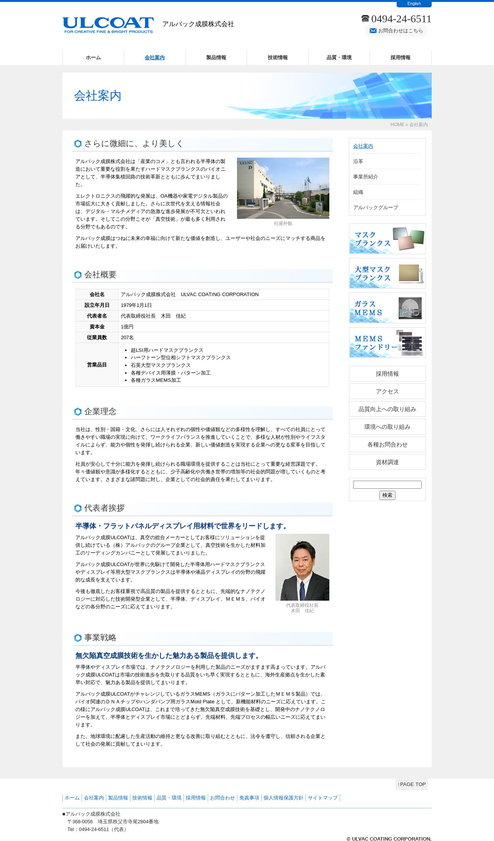
Task: Open footer お問合わせ link
Action: (x=222, y=798)
